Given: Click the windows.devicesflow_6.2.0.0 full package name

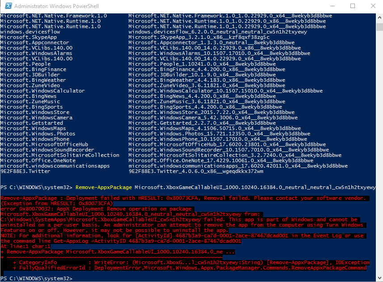Looking at the screenshot, I should (218, 32).
